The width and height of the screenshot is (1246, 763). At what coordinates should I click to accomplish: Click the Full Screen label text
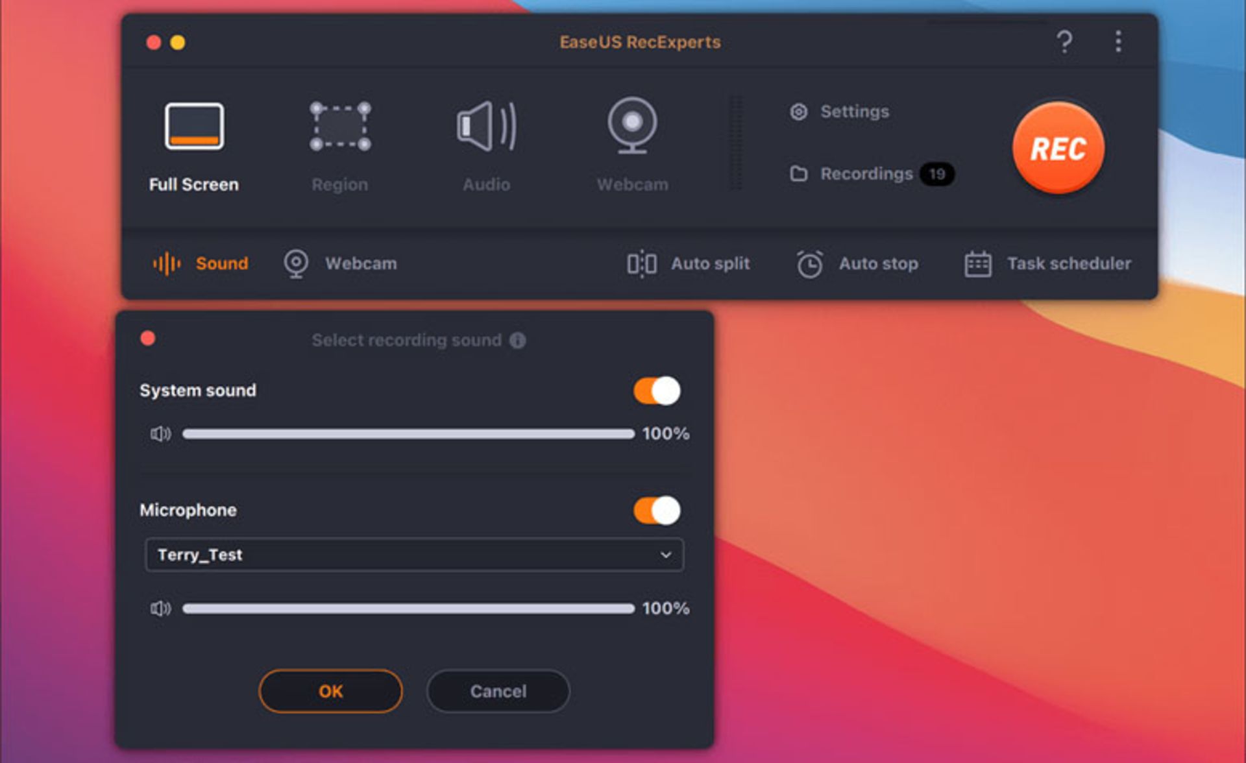point(194,184)
